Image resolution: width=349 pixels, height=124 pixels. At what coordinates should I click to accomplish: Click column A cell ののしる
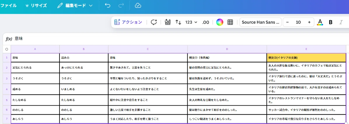pyautogui.click(x=35, y=110)
